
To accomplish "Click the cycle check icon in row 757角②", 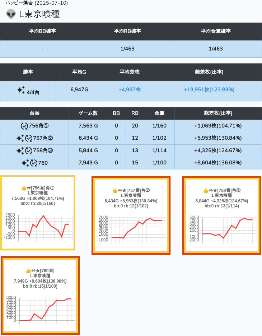I will [29, 138].
